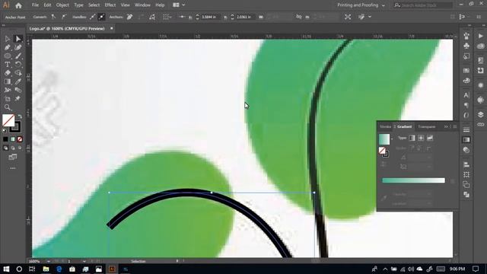This screenshot has width=487, height=274.
Task: Select the Rotate tool
Action: (18, 64)
